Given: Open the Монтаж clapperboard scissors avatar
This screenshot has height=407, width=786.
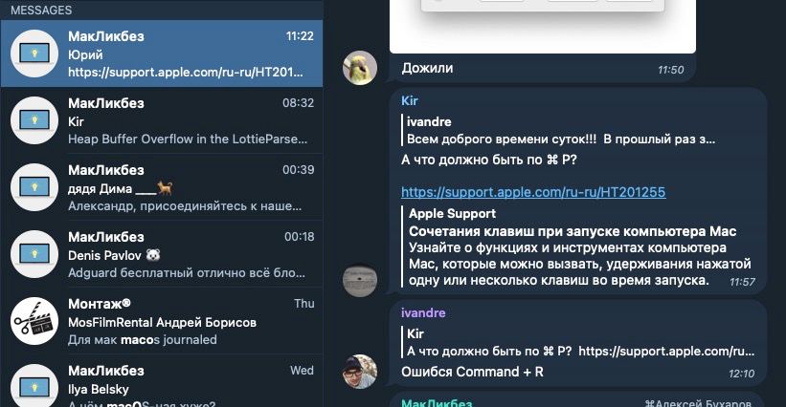Looking at the screenshot, I should pyautogui.click(x=34, y=322).
